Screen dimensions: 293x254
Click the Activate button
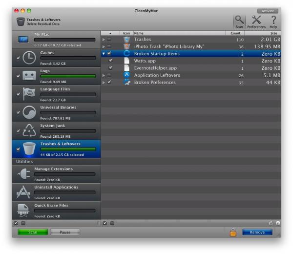pos(268,11)
